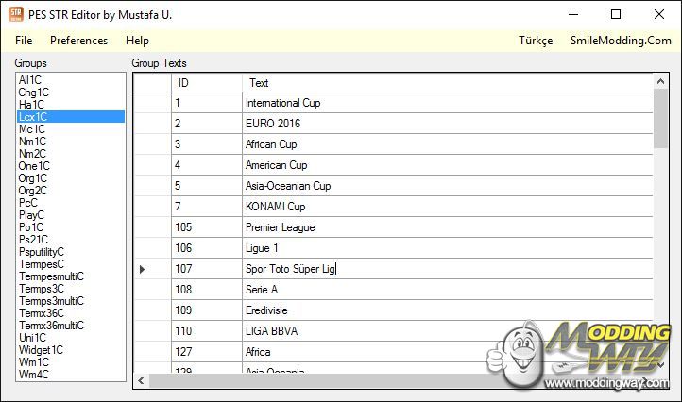This screenshot has height=402, width=682.
Task: Click the vertical scrollbar up arrow
Action: [659, 83]
